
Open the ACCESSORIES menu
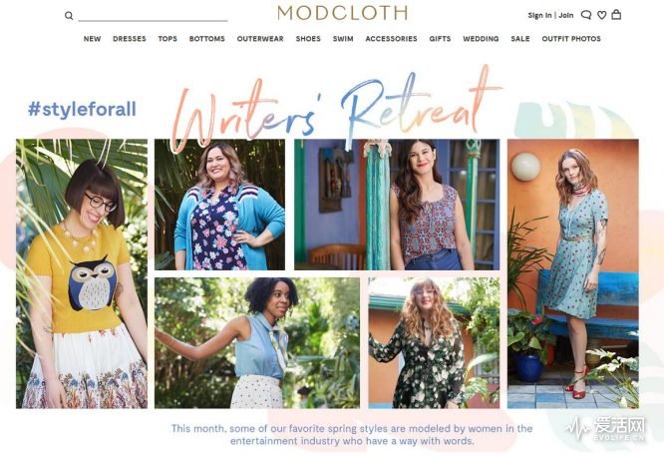point(391,39)
